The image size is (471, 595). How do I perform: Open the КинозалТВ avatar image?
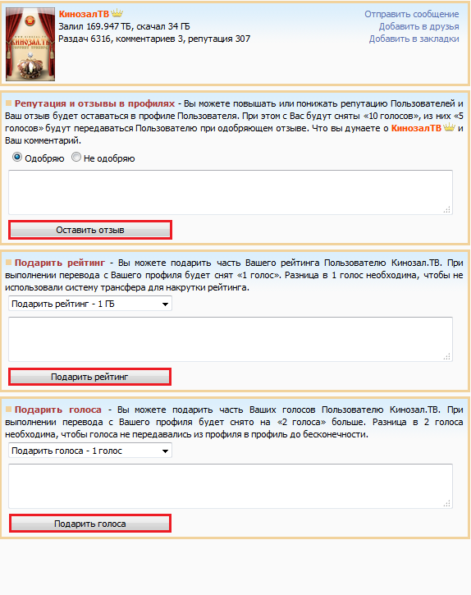(30, 44)
